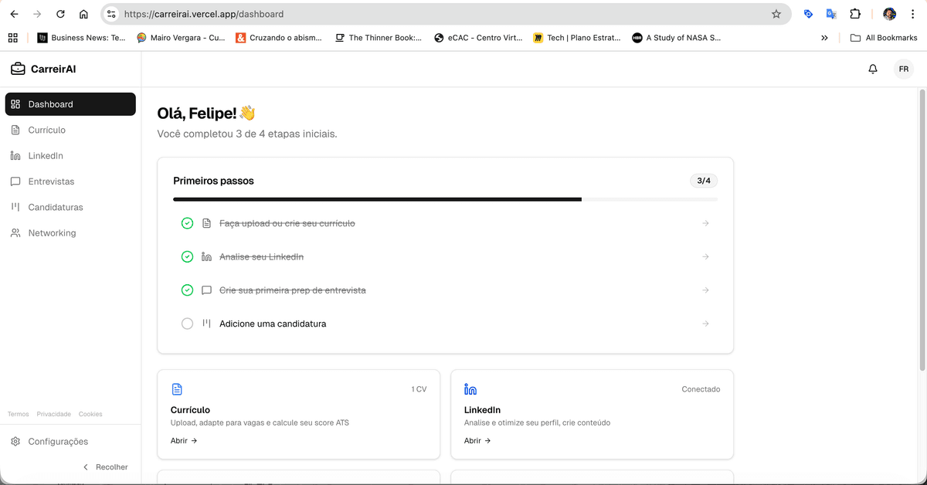Check the 'Adicione uma candidatura' circle

pos(187,324)
